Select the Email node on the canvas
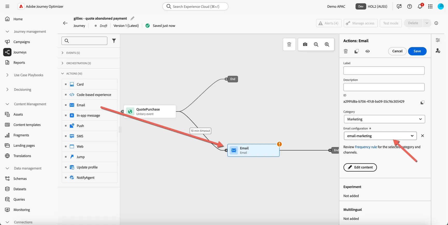Viewport: 448px width, 225px height. [253, 150]
